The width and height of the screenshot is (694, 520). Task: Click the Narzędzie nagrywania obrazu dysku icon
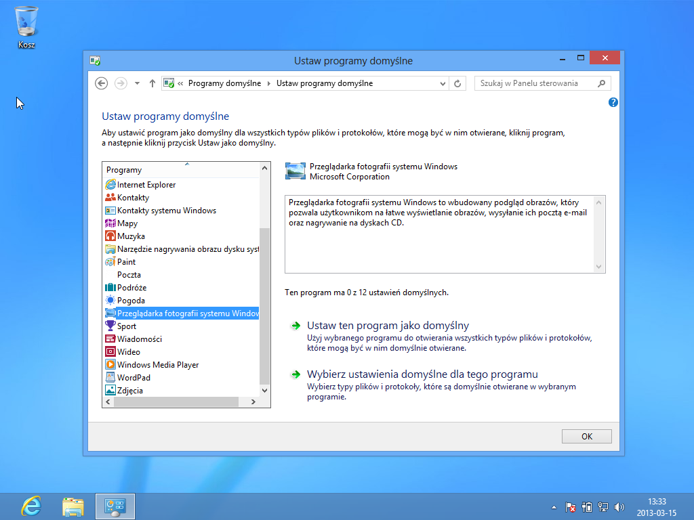point(110,249)
